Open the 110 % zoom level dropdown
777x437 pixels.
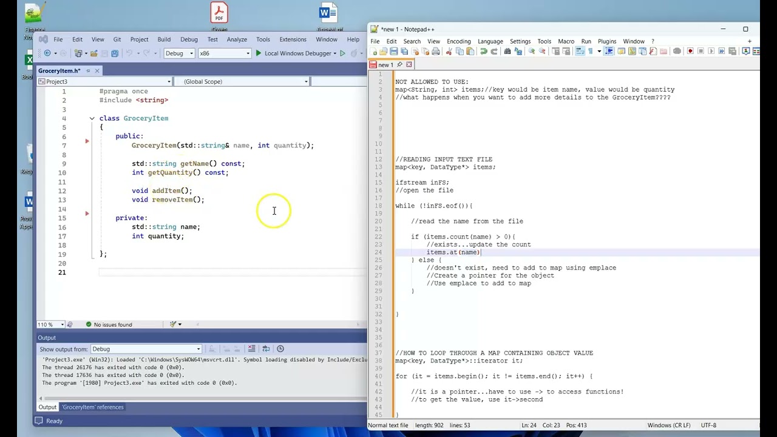(51, 325)
